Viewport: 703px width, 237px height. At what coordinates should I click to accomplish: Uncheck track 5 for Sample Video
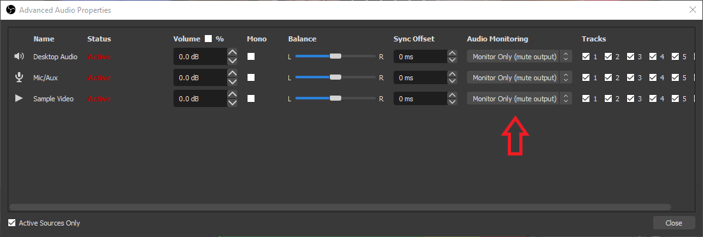coord(675,98)
